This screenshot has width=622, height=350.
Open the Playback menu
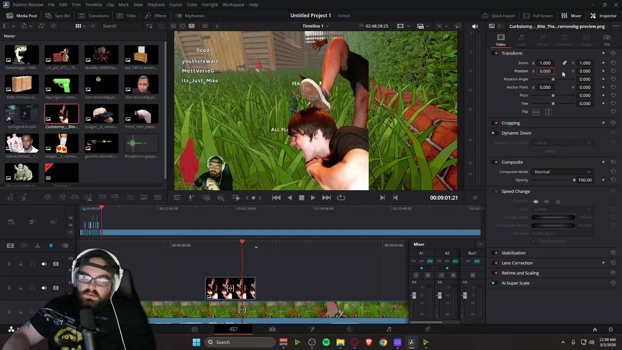tap(156, 4)
